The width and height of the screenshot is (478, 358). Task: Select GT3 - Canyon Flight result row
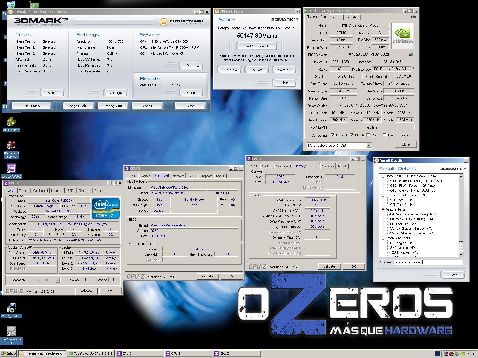(412, 190)
